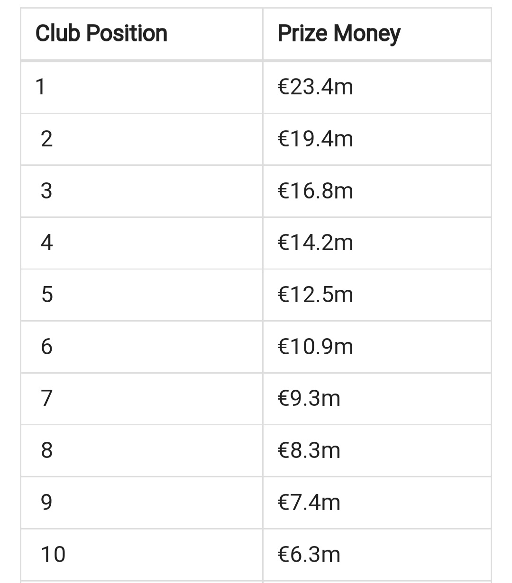Click the Prize Money column header
The height and width of the screenshot is (583, 512).
[338, 34]
